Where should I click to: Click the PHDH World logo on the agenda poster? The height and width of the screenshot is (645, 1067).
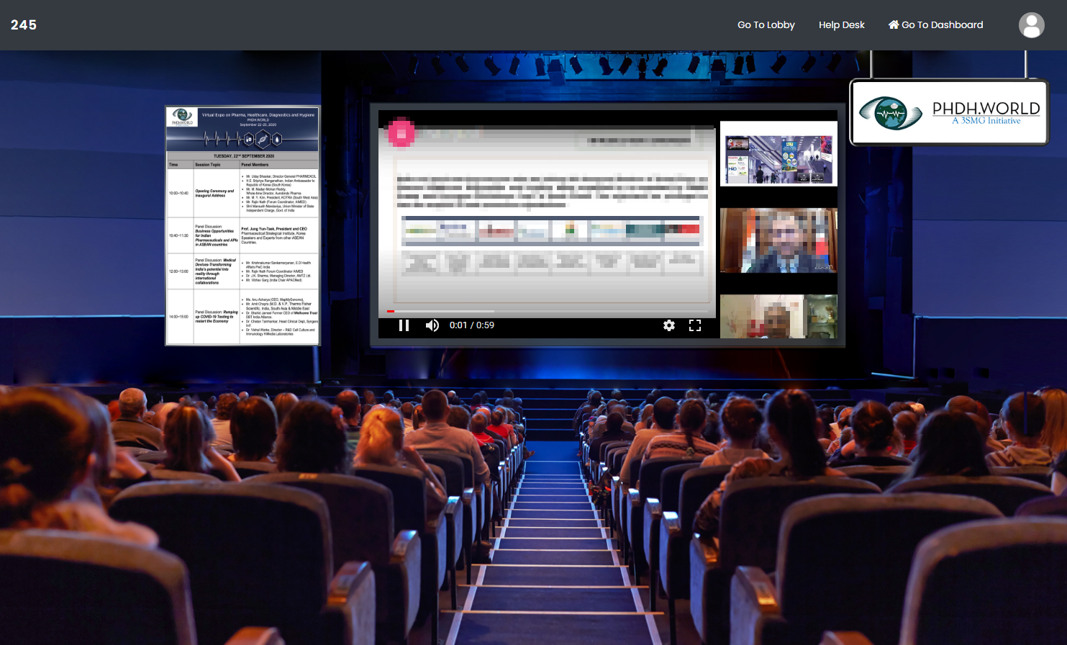coord(182,117)
